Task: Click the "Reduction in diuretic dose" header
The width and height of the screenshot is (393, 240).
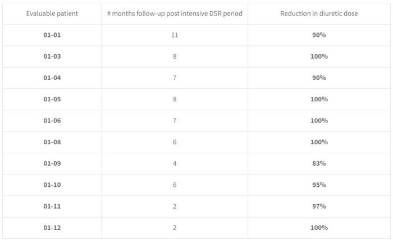Action: pyautogui.click(x=318, y=13)
